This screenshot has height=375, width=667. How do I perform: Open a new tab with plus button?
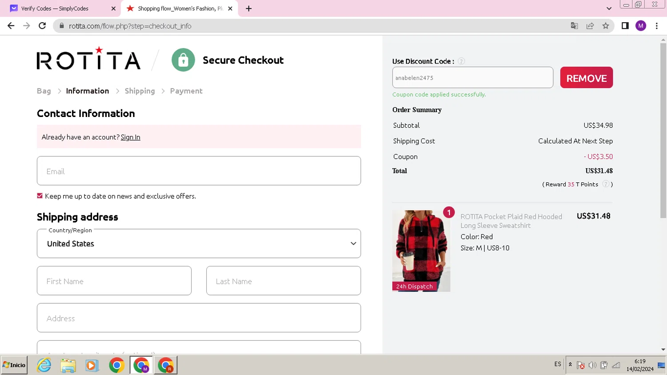point(249,8)
